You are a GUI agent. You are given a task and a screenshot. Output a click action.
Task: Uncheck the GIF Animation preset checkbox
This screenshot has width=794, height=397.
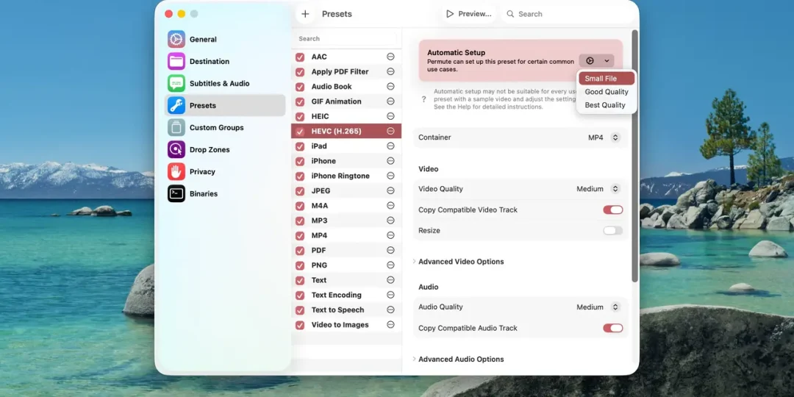300,101
